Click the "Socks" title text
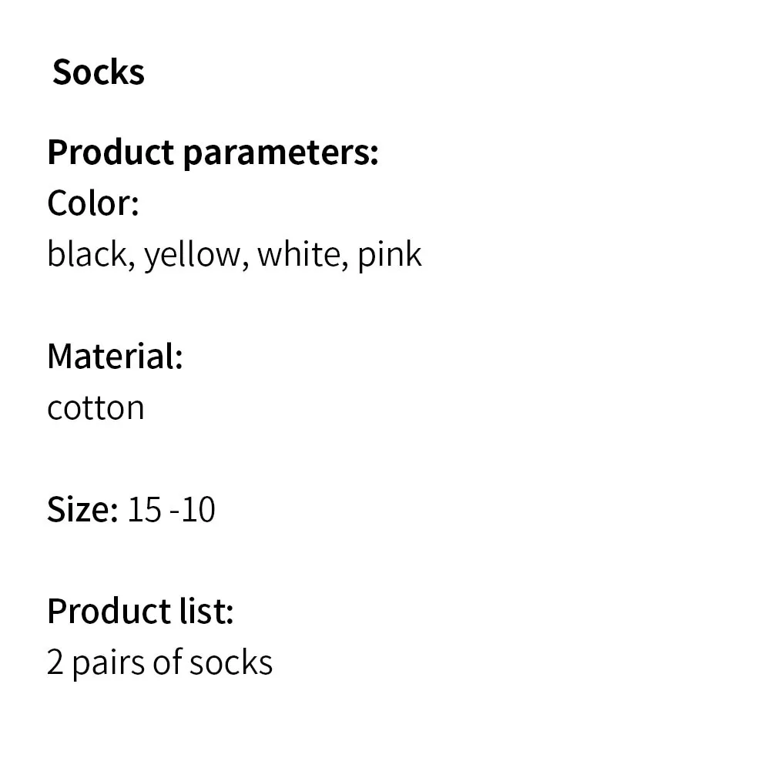771x771 pixels. [x=98, y=72]
